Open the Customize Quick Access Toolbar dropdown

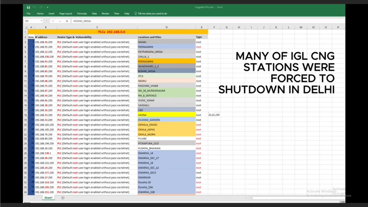(47, 7)
